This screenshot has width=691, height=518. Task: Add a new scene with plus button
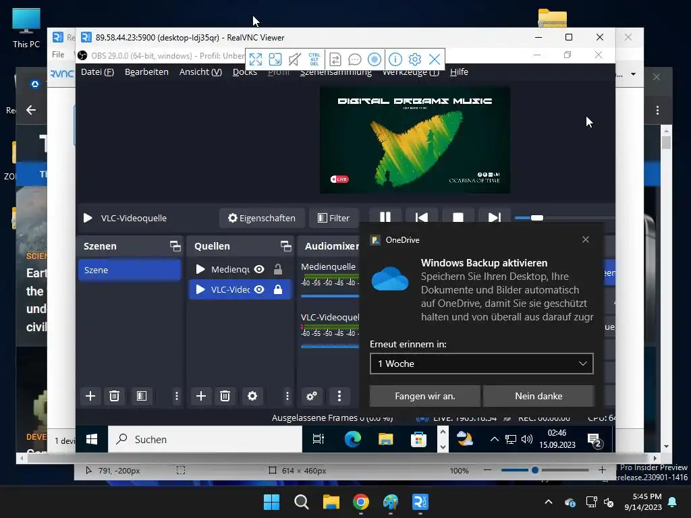pyautogui.click(x=90, y=396)
